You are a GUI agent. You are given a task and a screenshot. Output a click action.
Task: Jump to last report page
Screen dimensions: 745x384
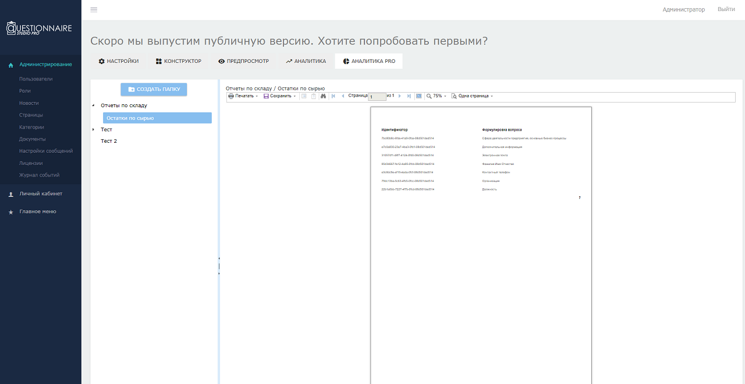click(409, 96)
